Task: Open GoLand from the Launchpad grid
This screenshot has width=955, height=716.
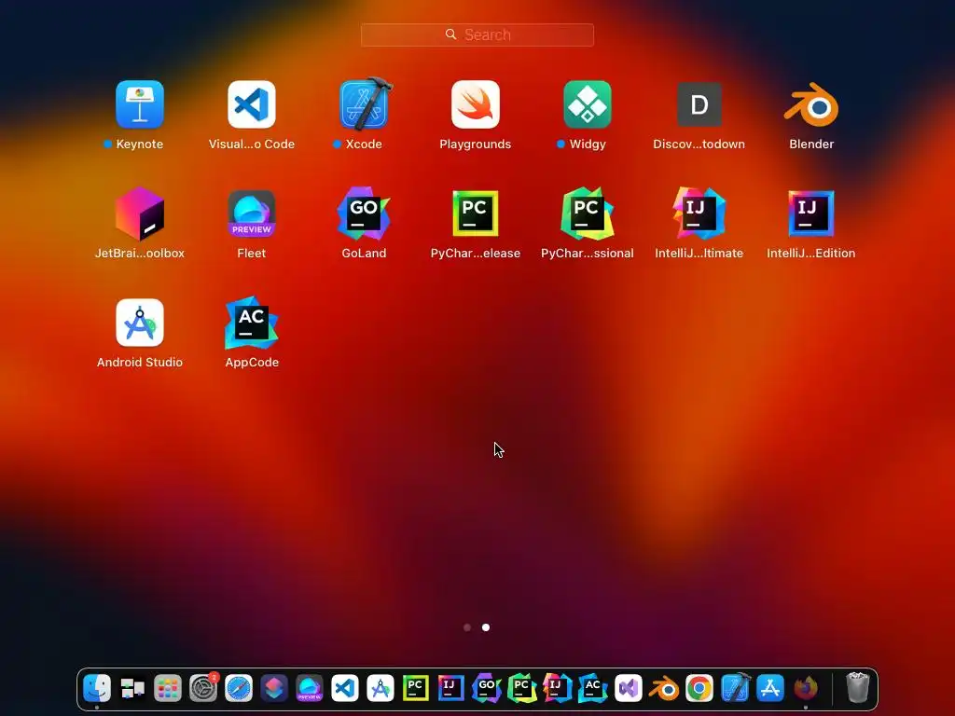Action: coord(364,213)
